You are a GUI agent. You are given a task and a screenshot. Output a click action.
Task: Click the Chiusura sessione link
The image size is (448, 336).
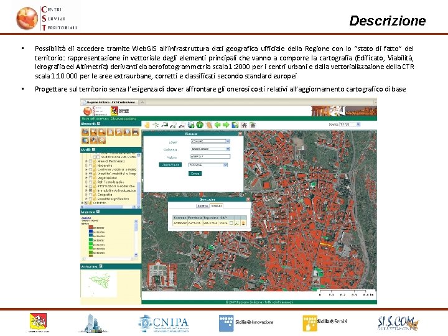123,119
